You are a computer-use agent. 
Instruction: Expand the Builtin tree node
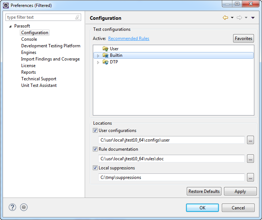click(98, 56)
